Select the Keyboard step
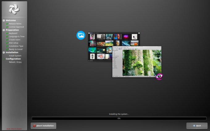This screenshot has width=210, height=131. pos(13,33)
